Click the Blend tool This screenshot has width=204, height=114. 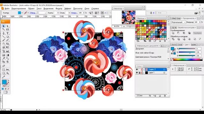[x=8, y=58]
